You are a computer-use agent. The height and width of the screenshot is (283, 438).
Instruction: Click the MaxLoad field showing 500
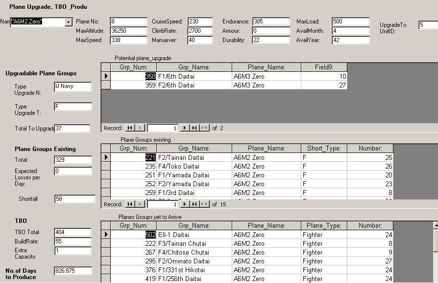(x=351, y=22)
